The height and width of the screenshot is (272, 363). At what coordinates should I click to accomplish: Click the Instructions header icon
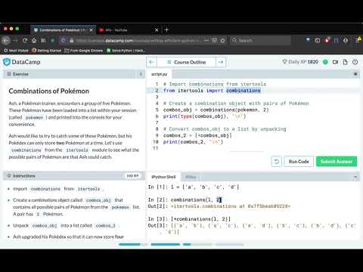(x=9, y=175)
